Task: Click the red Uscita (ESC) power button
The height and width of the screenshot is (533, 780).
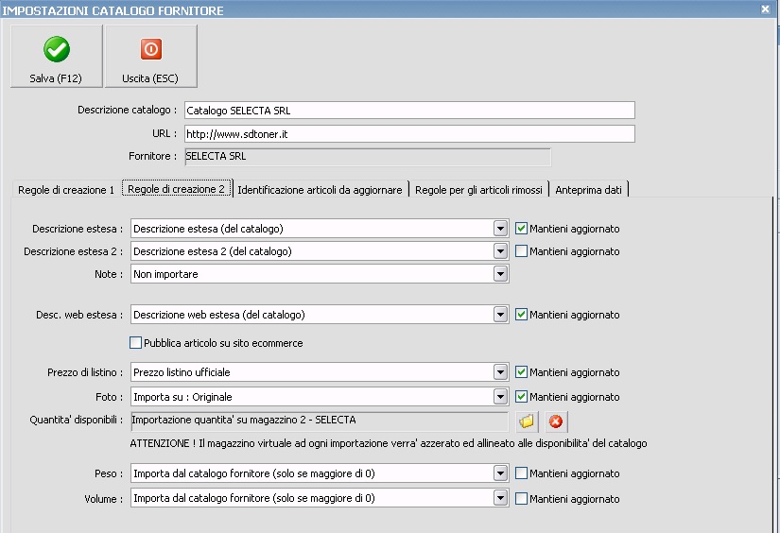Action: (150, 56)
